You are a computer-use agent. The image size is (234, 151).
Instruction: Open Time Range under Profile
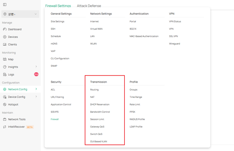coord(136,97)
